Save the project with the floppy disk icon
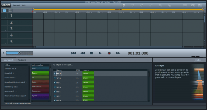Image resolution: width=207 pixels, height=110 pixels. pyautogui.click(x=124, y=5)
